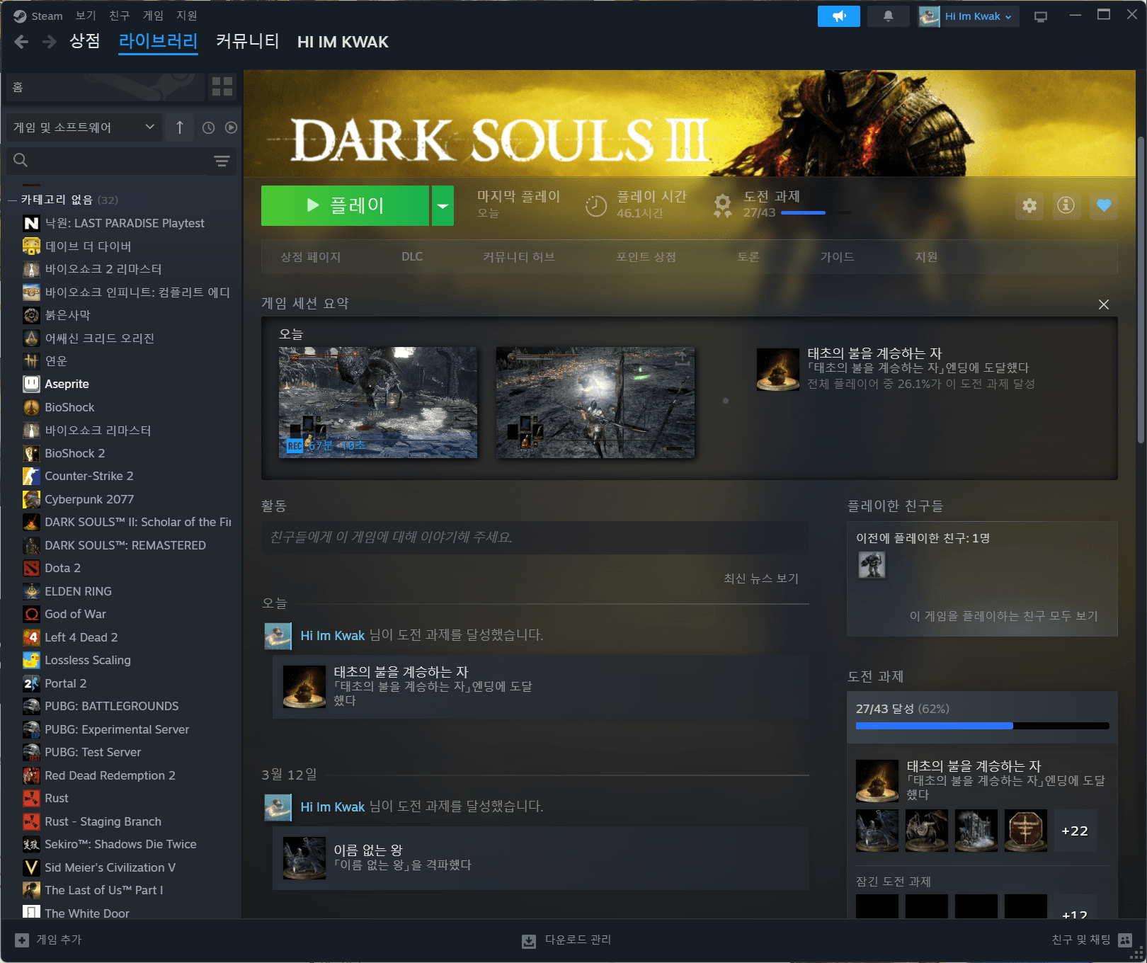
Task: Open the 게임 및 소프트웨어 dropdown
Action: click(x=83, y=127)
